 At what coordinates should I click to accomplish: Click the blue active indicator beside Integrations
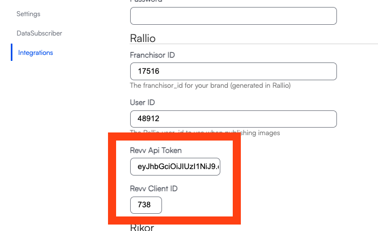[11, 52]
